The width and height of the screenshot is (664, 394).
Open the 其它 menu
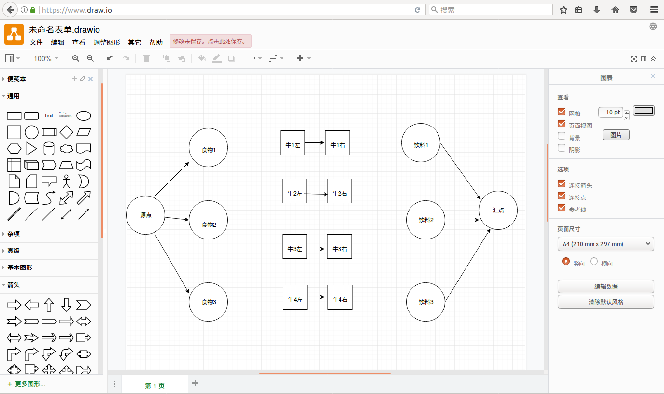click(135, 42)
